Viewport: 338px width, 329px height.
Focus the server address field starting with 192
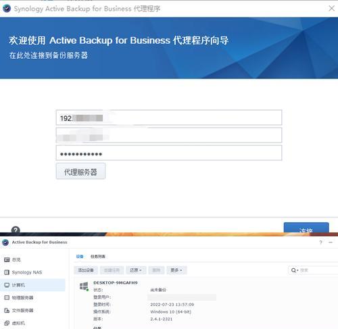pos(169,118)
